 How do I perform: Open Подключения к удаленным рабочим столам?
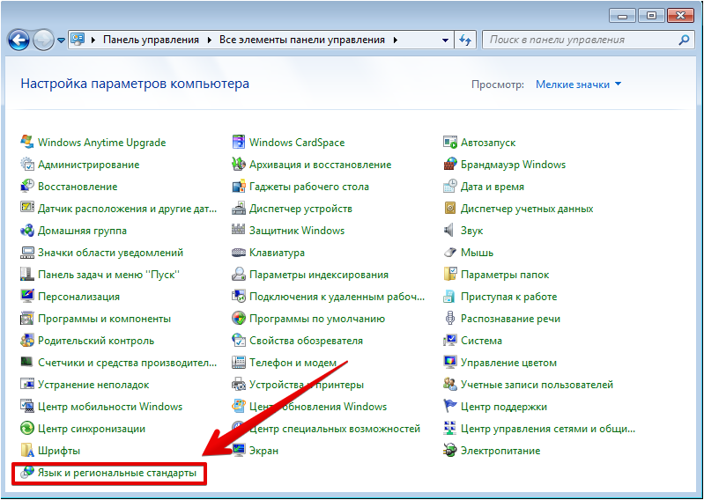(328, 297)
